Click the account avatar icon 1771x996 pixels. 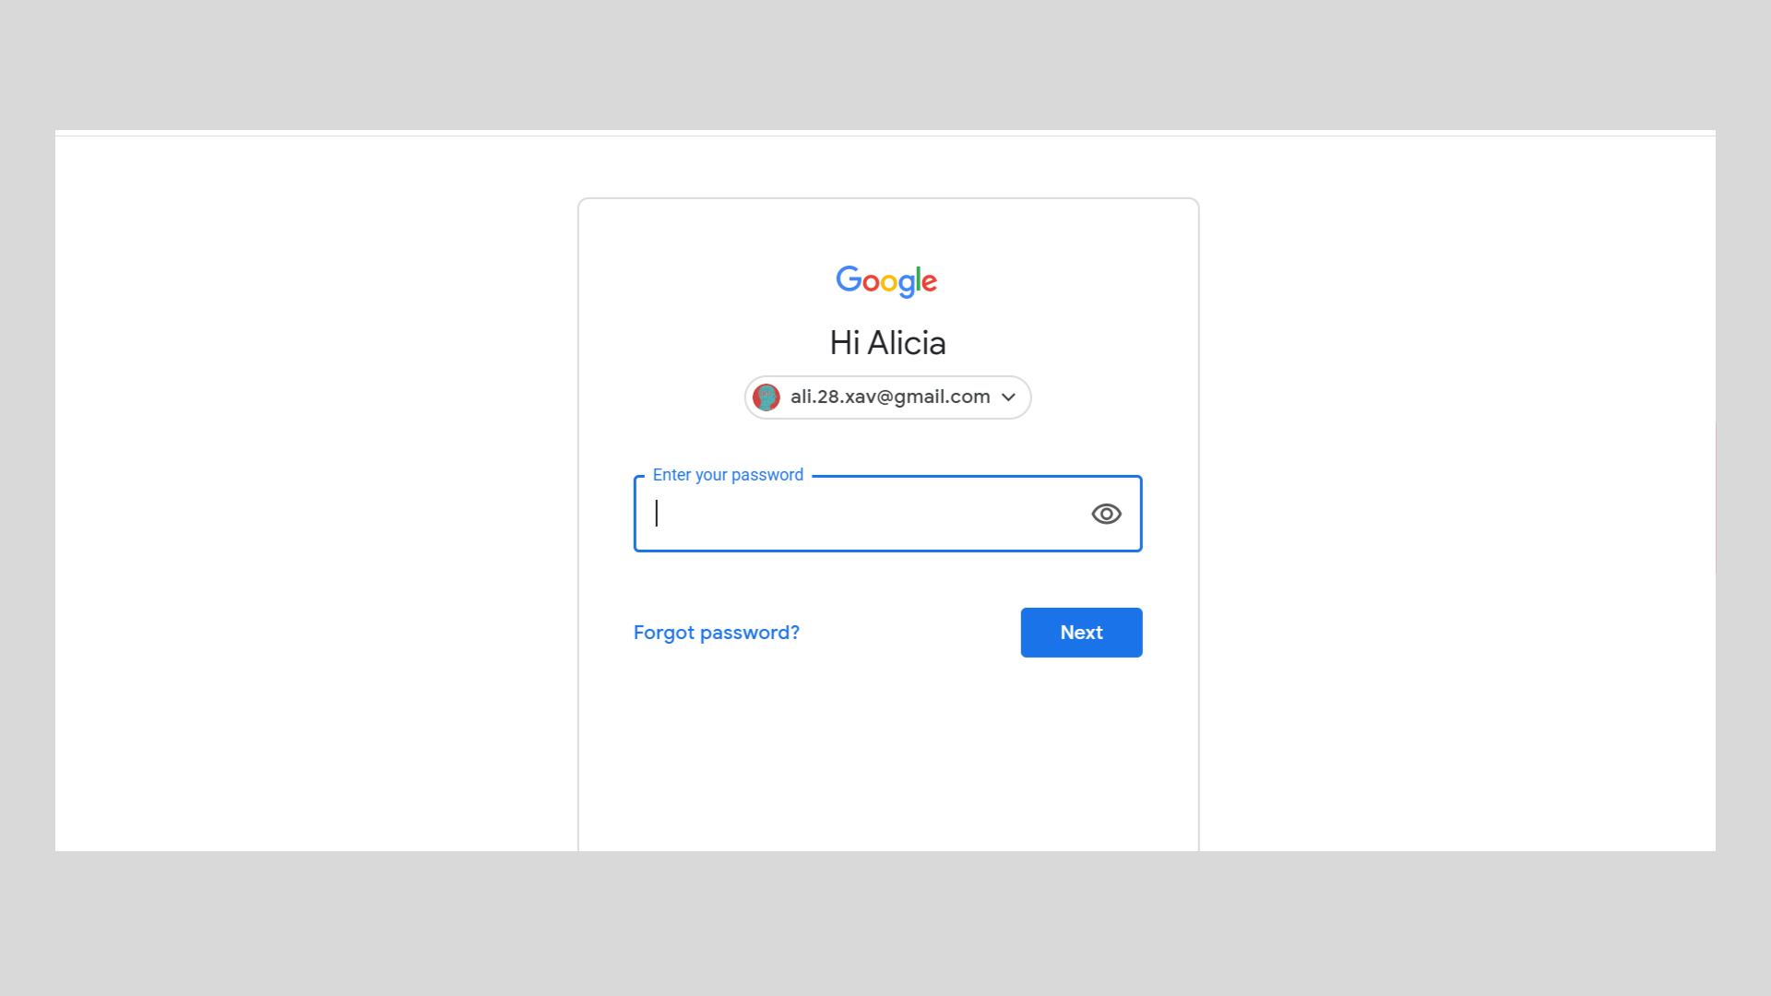point(767,397)
